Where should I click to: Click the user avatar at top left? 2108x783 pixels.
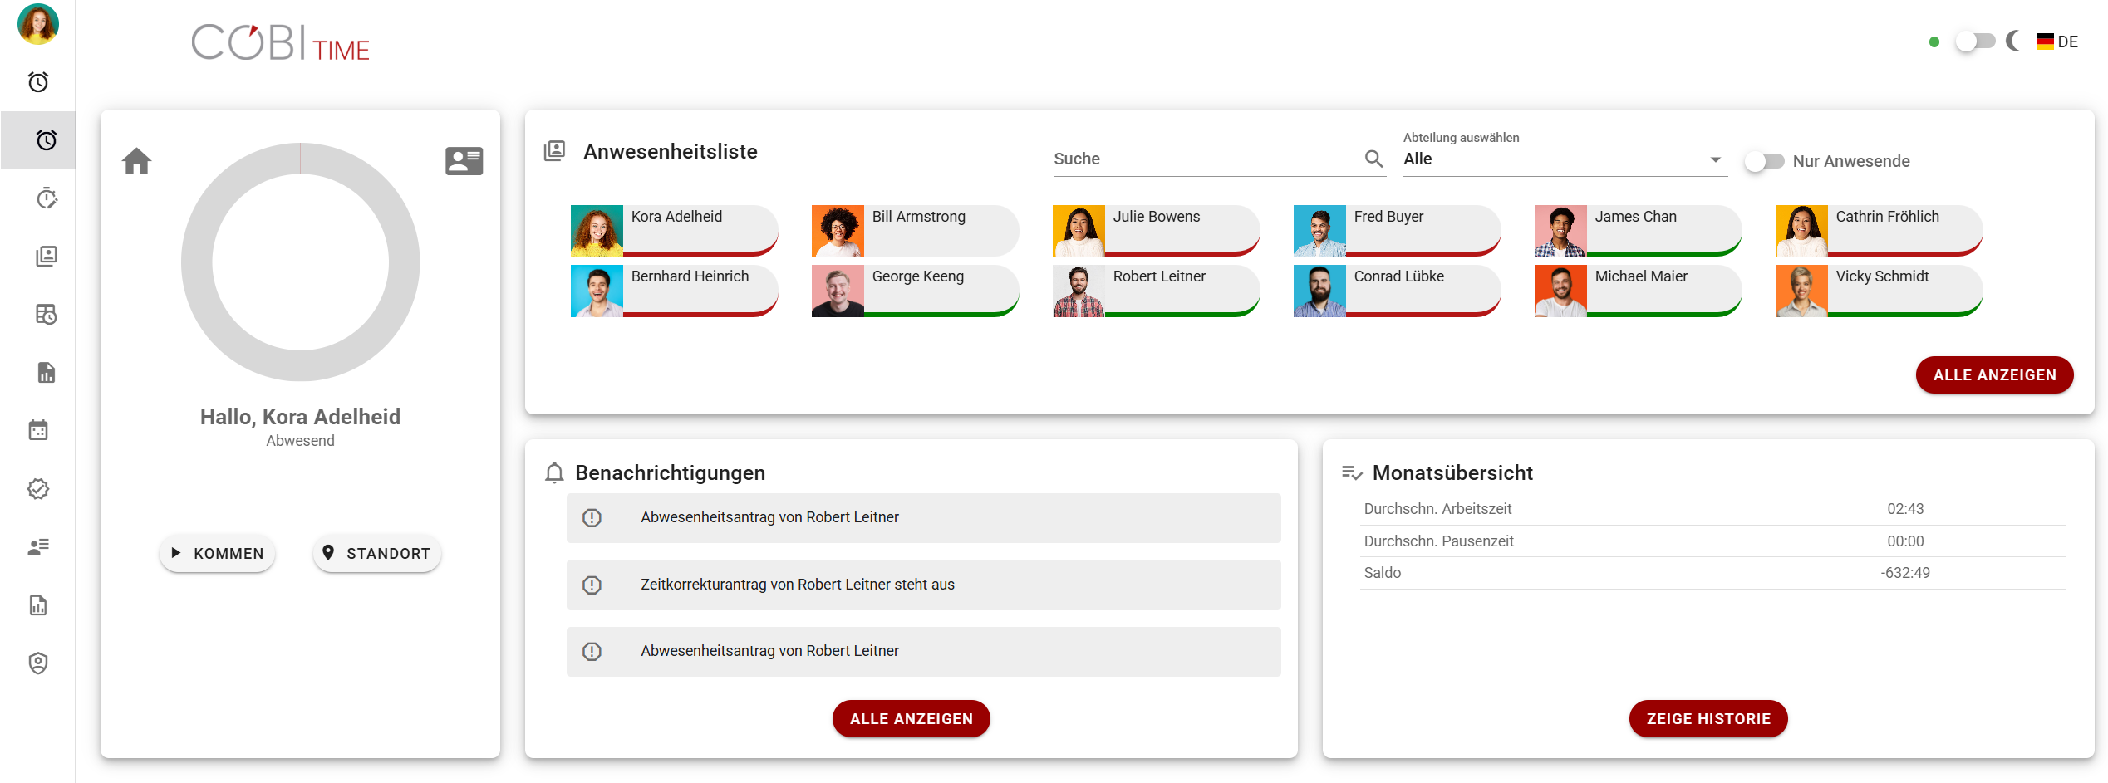pyautogui.click(x=38, y=23)
